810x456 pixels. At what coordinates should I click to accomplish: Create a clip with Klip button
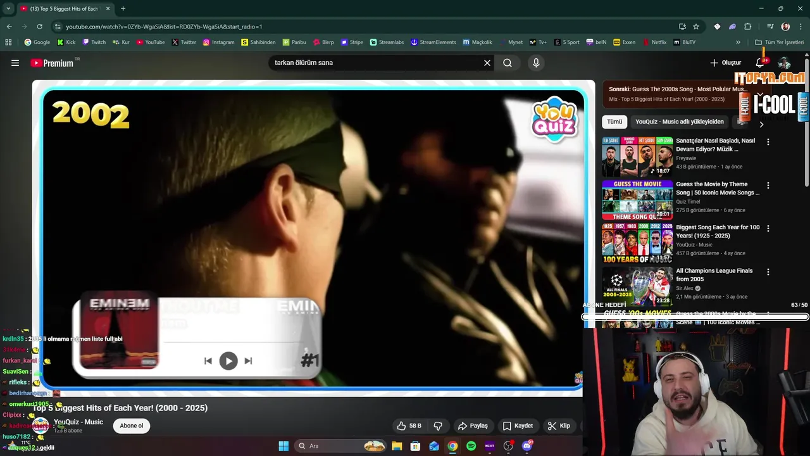coord(559,426)
